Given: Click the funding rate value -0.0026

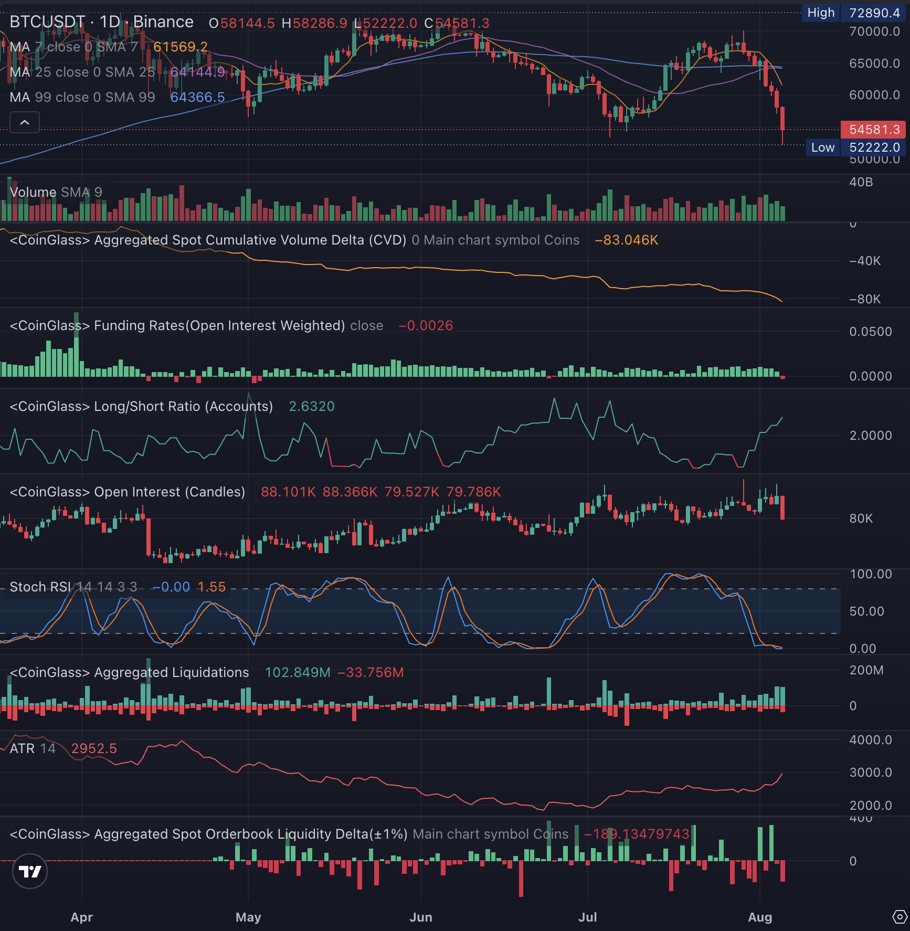Looking at the screenshot, I should 426,325.
